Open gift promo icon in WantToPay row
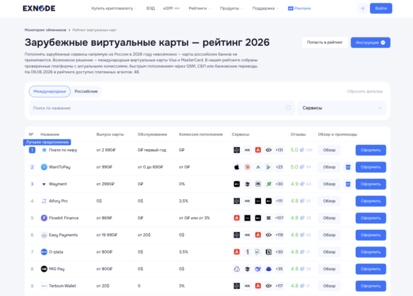This screenshot has height=296, width=413. [x=348, y=167]
